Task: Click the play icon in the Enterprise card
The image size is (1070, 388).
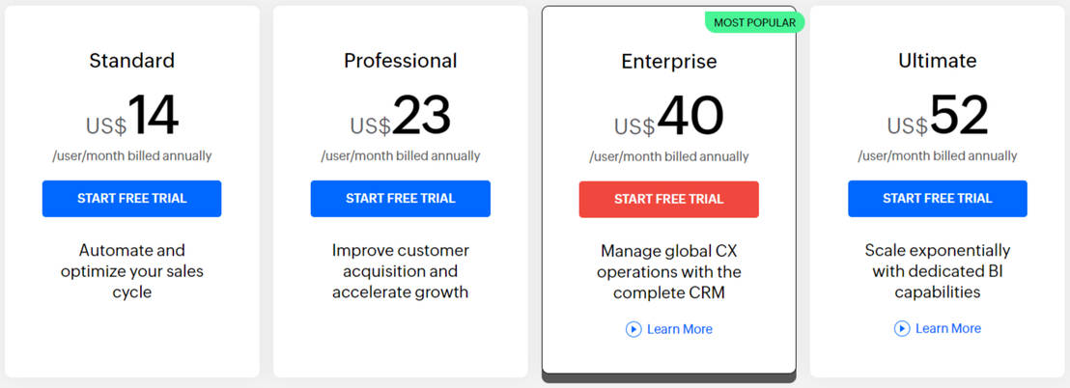Action: pos(634,329)
